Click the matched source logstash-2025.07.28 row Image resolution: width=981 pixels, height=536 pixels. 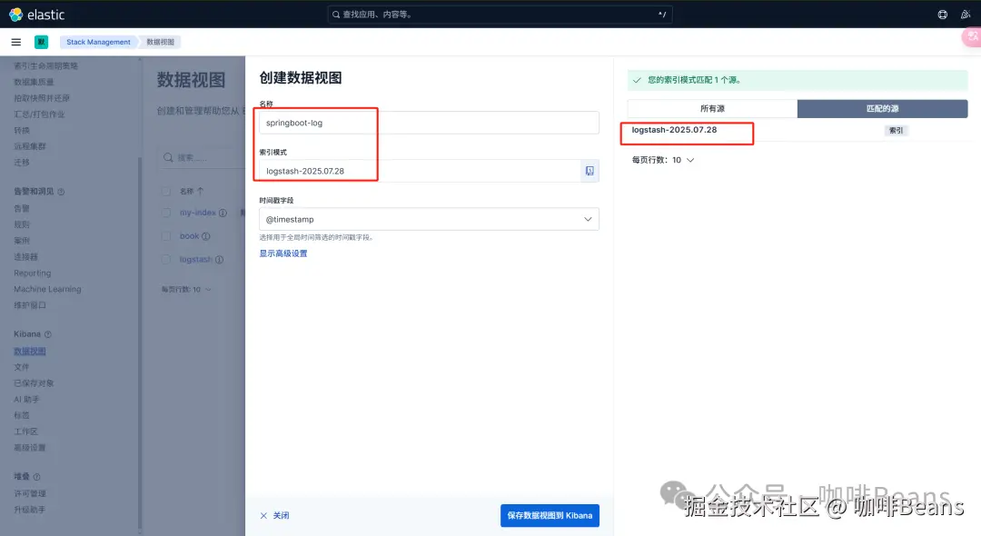coord(798,130)
